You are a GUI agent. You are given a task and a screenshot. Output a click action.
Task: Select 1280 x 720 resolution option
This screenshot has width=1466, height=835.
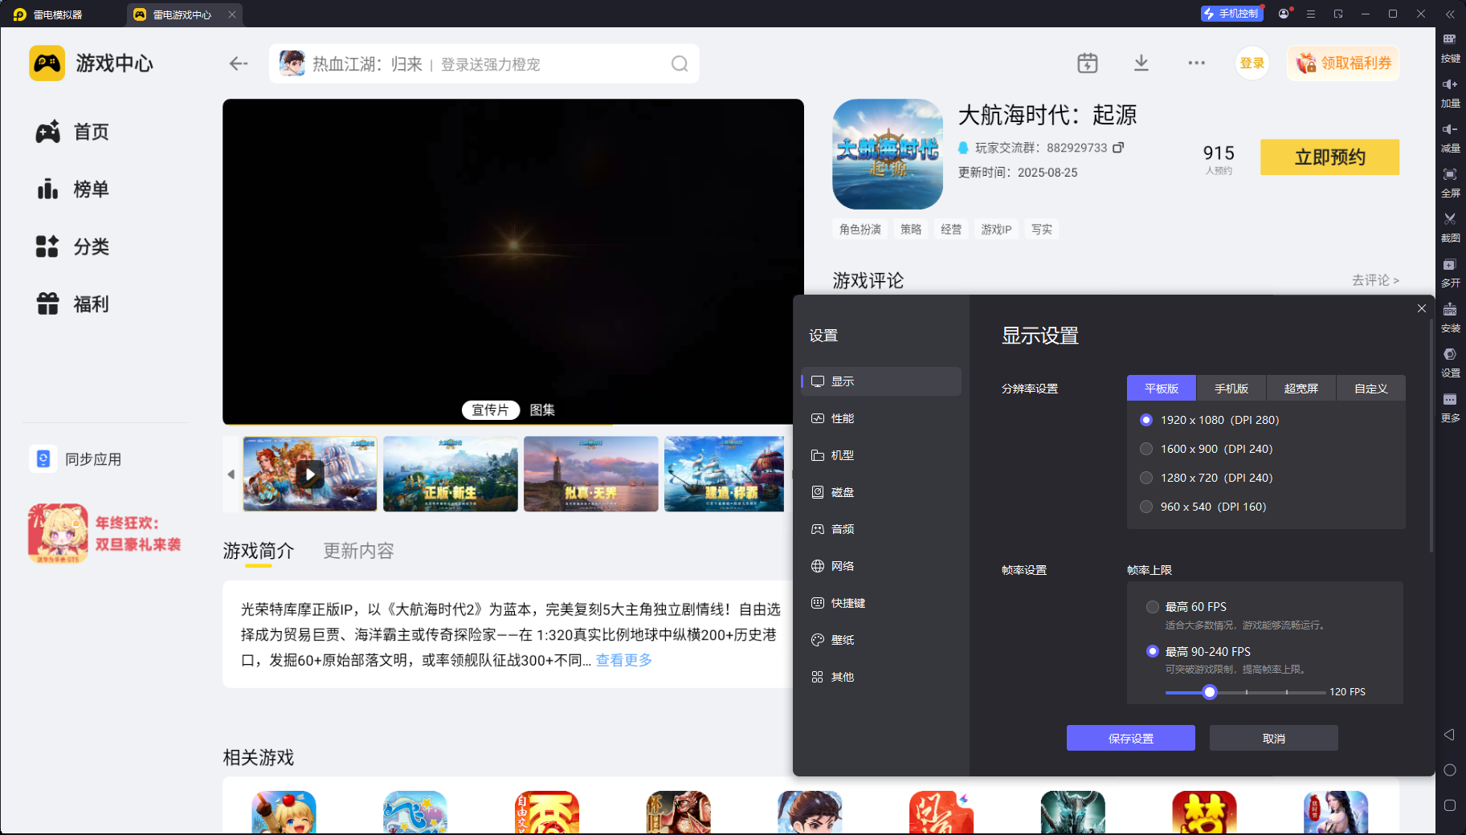[1146, 478]
